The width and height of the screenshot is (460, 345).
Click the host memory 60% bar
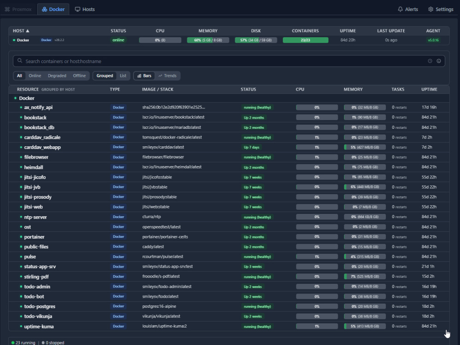(208, 40)
